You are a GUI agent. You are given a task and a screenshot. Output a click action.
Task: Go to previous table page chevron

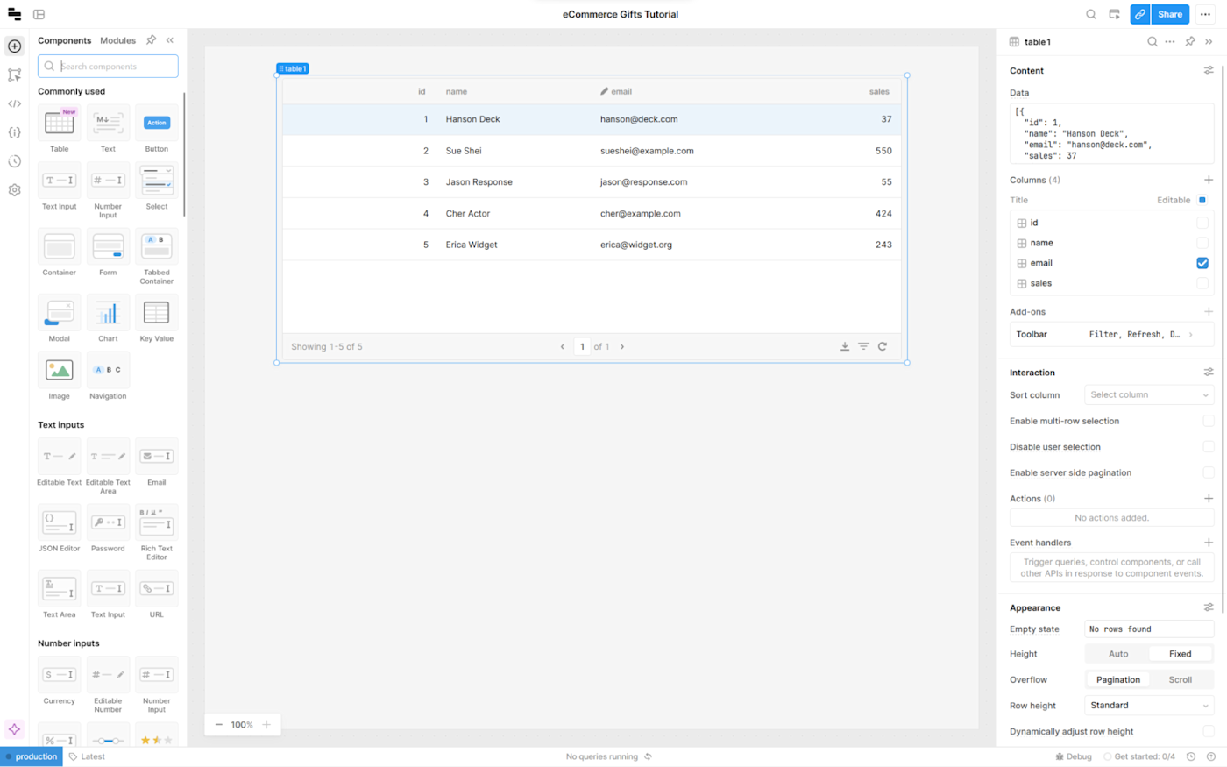563,347
